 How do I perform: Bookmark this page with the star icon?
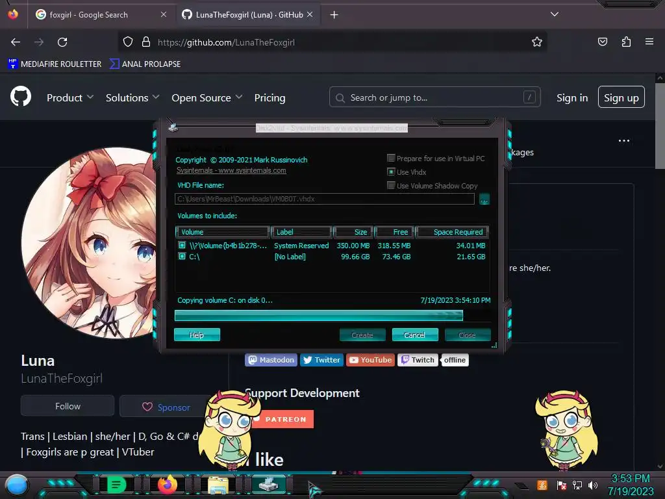point(537,42)
